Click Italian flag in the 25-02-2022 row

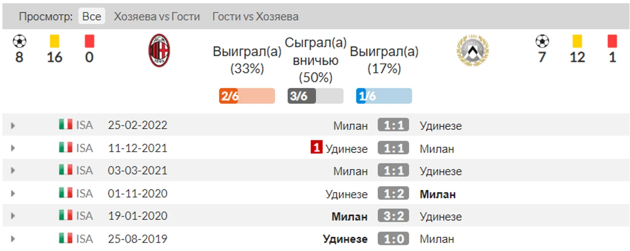[66, 125]
